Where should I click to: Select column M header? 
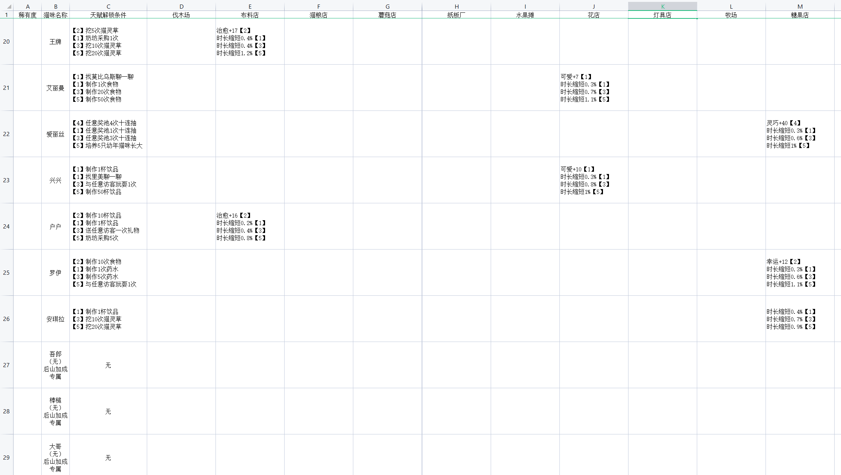click(800, 6)
